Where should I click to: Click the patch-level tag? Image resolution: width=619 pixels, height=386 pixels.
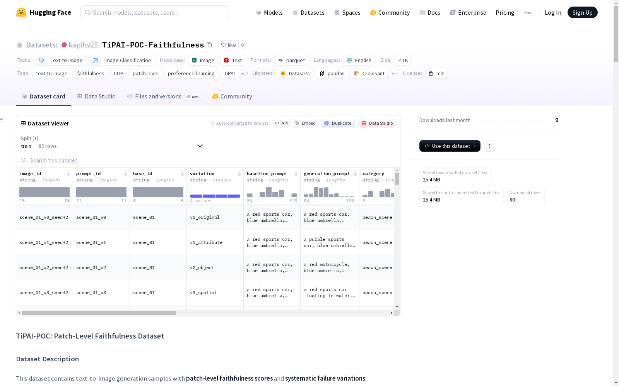point(145,73)
